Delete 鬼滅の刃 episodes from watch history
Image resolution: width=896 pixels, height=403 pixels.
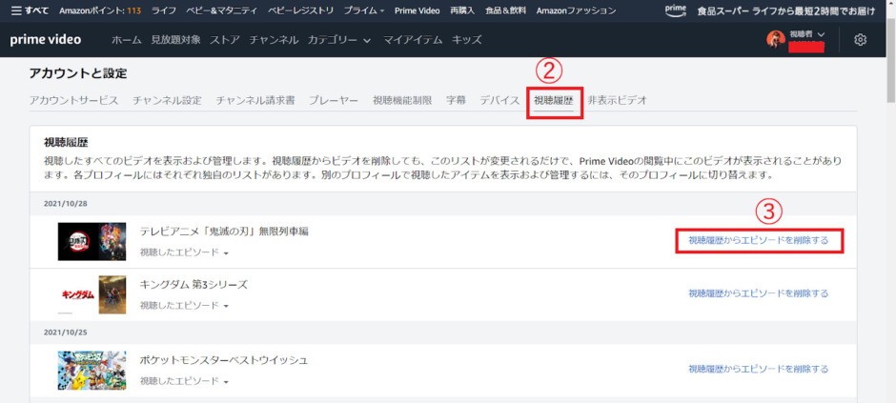pyautogui.click(x=759, y=240)
